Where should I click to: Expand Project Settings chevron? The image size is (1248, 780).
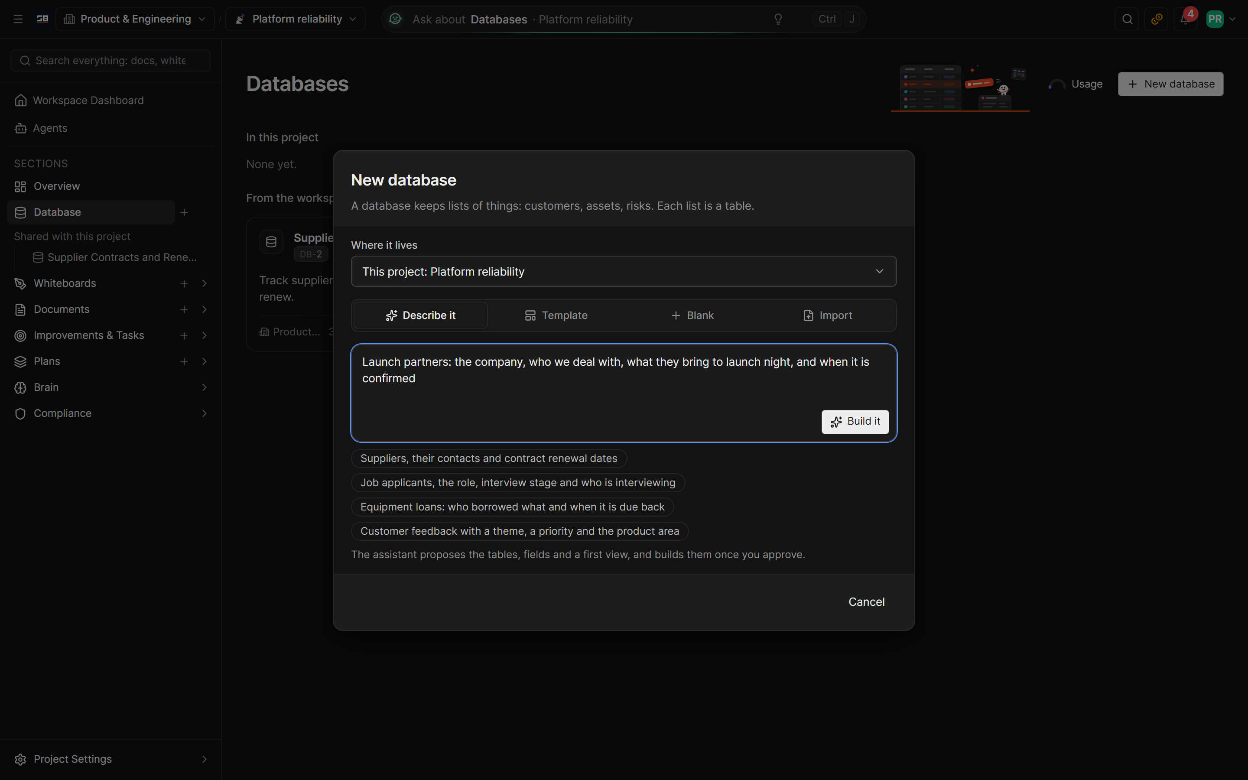pyautogui.click(x=205, y=759)
